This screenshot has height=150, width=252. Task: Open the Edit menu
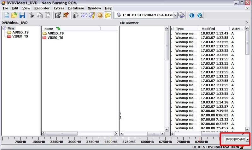[15, 8]
